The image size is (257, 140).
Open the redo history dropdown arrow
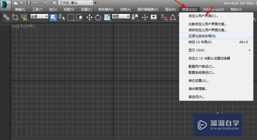(50, 3)
